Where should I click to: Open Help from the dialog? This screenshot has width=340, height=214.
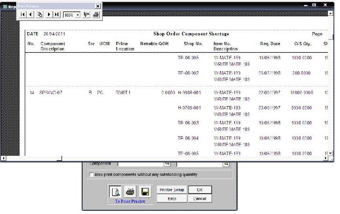172,199
